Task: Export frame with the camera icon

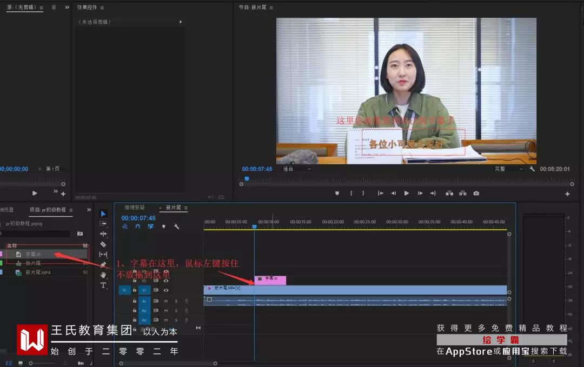Action: pyautogui.click(x=476, y=193)
